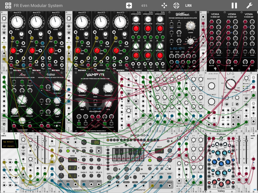The width and height of the screenshot is (258, 193).
Task: Click the Woldemar sine wave output jack
Action: coord(183,62)
